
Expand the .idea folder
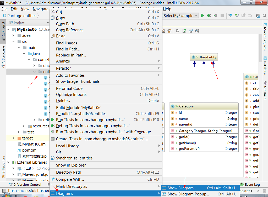coord(13,35)
